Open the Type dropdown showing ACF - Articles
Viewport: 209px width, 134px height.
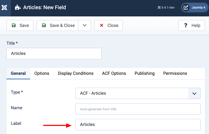[x=138, y=93]
